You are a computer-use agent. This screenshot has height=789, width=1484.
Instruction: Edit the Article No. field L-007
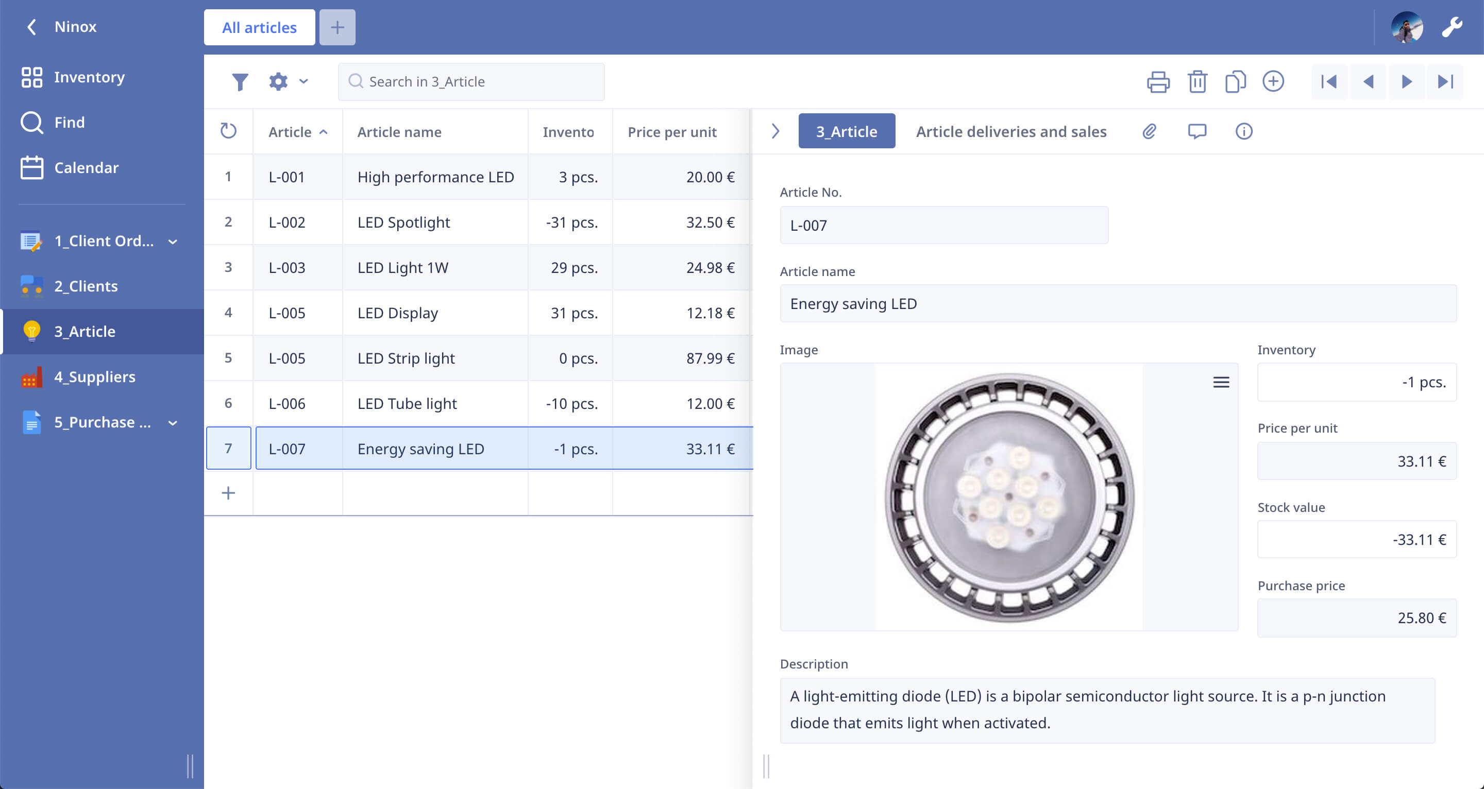(943, 225)
